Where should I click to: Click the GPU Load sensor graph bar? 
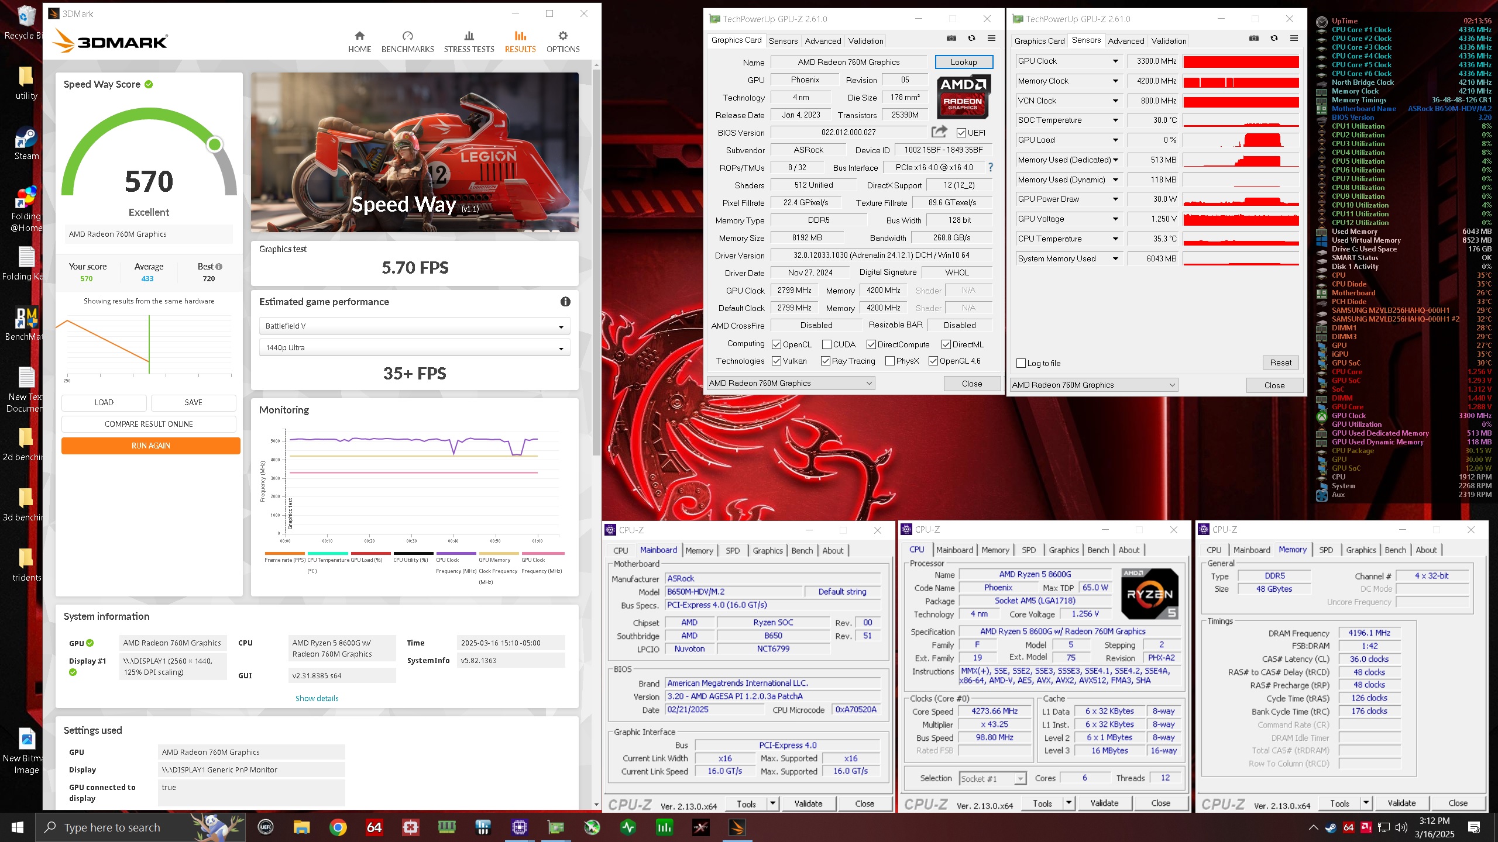tap(1241, 140)
